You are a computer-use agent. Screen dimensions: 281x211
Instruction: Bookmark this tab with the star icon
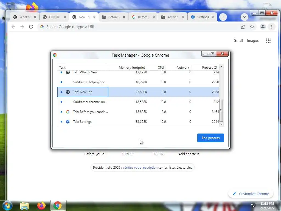(252, 27)
